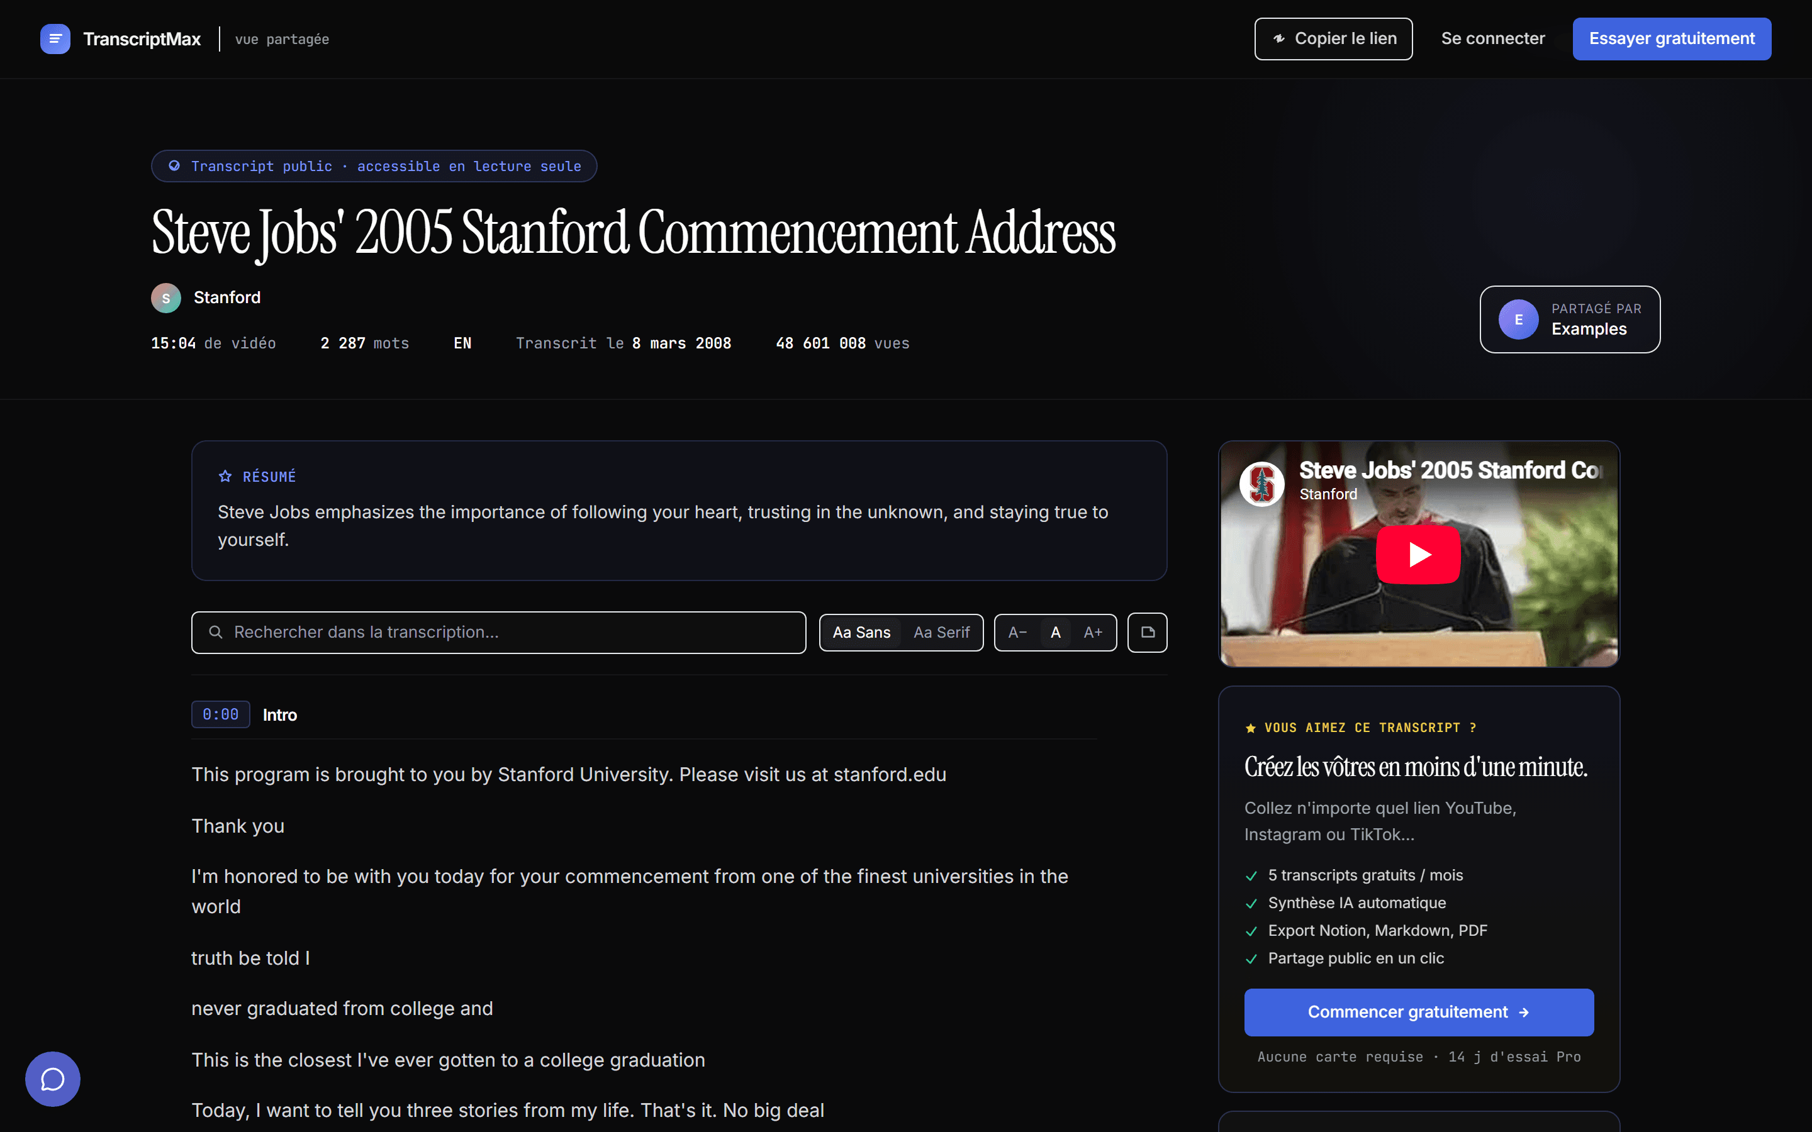Click the video title overlay text
The height and width of the screenshot is (1132, 1812).
point(1450,470)
